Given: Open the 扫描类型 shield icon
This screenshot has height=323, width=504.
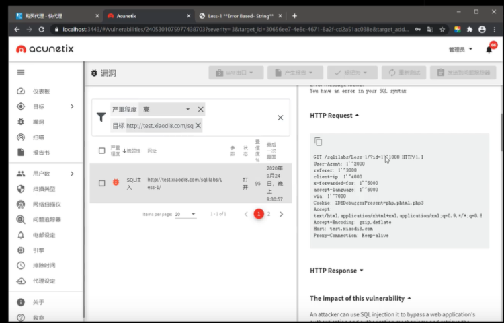Looking at the screenshot, I should [x=21, y=189].
